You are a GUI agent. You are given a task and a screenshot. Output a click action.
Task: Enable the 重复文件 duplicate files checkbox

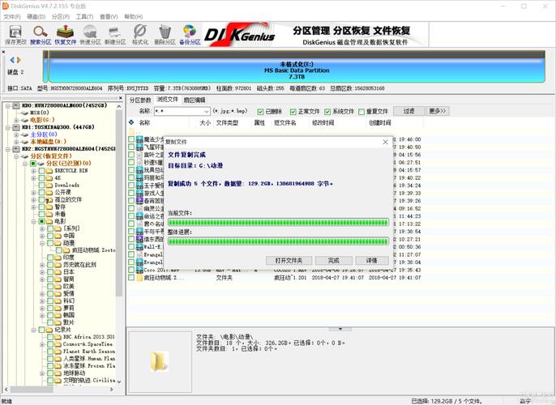click(361, 112)
